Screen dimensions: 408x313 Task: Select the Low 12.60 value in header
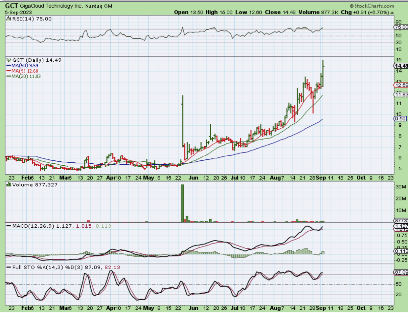click(249, 12)
